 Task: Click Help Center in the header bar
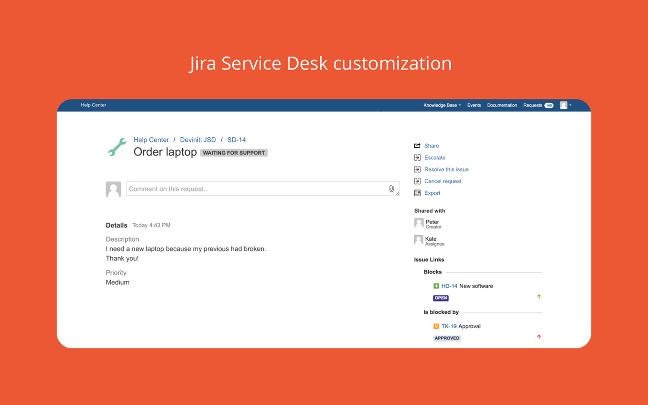[x=93, y=105]
